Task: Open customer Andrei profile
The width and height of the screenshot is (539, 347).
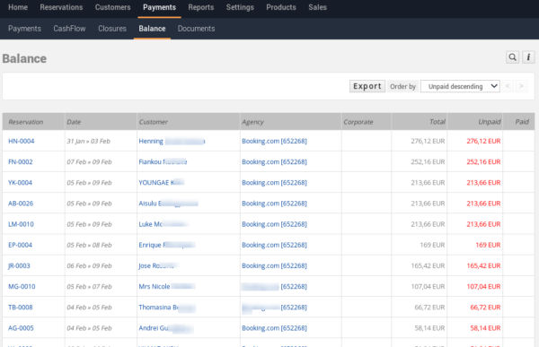Action: (166, 328)
